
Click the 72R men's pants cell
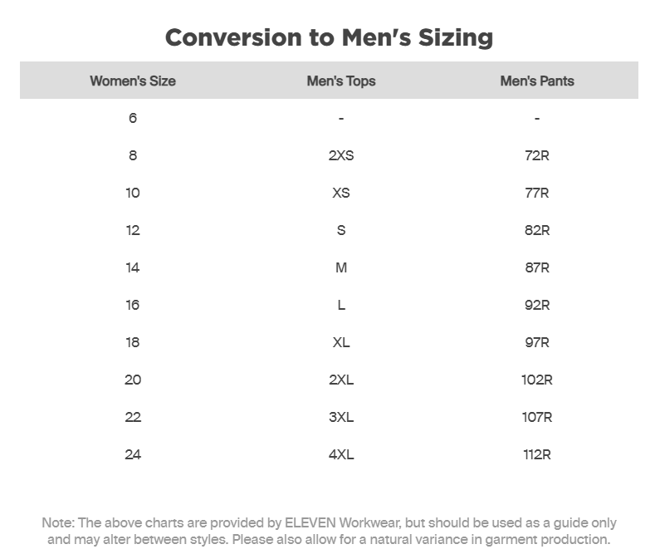click(537, 155)
